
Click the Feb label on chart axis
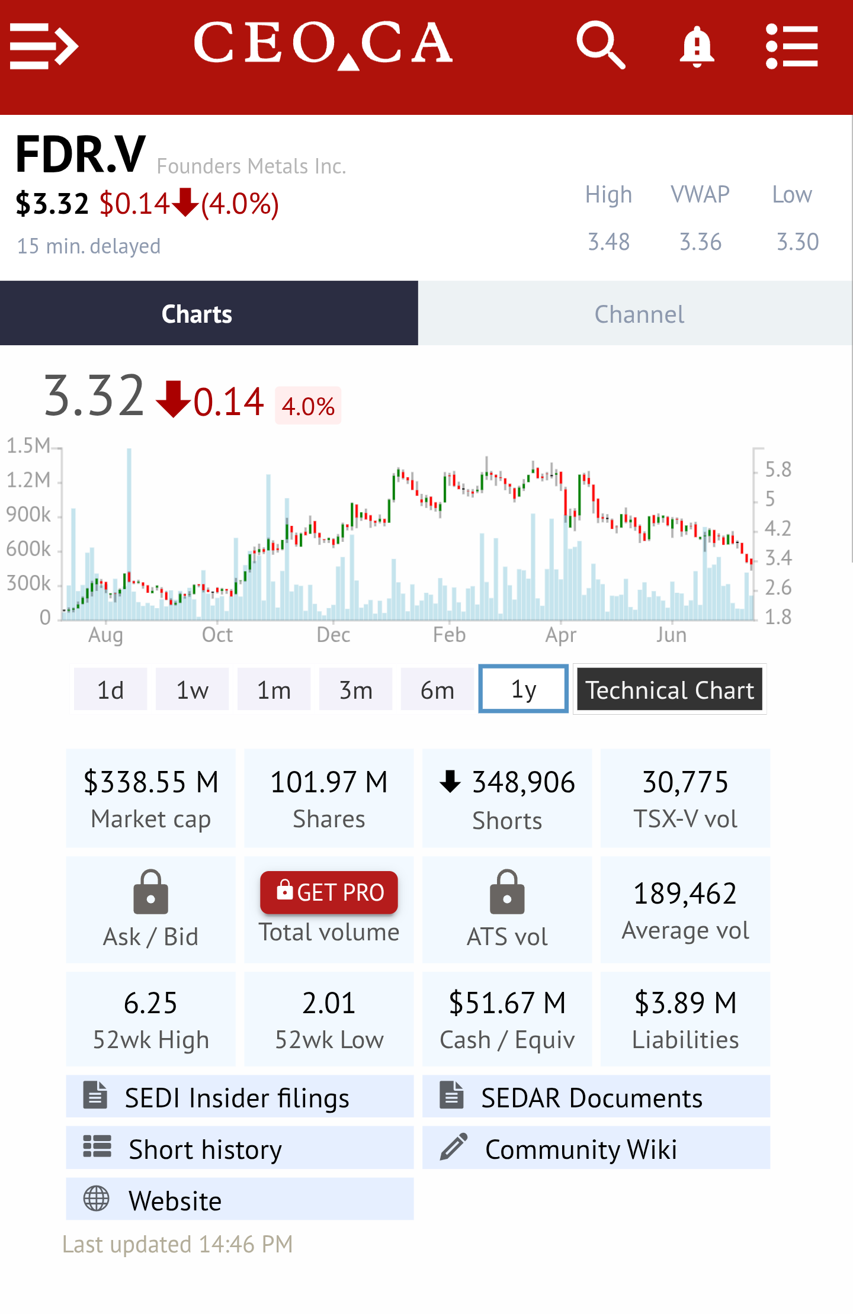pos(449,635)
